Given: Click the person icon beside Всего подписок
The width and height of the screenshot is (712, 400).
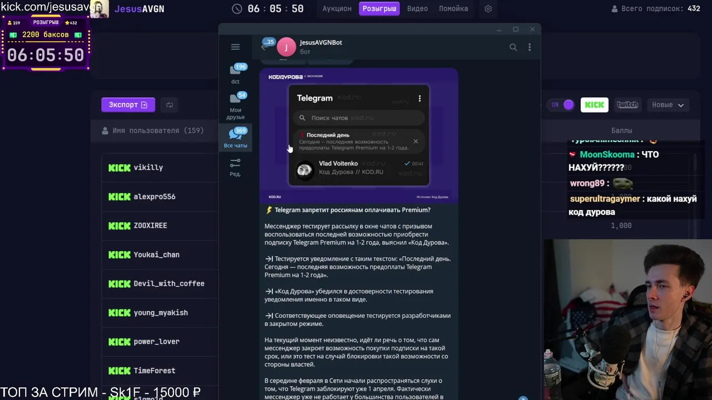Looking at the screenshot, I should [x=615, y=9].
